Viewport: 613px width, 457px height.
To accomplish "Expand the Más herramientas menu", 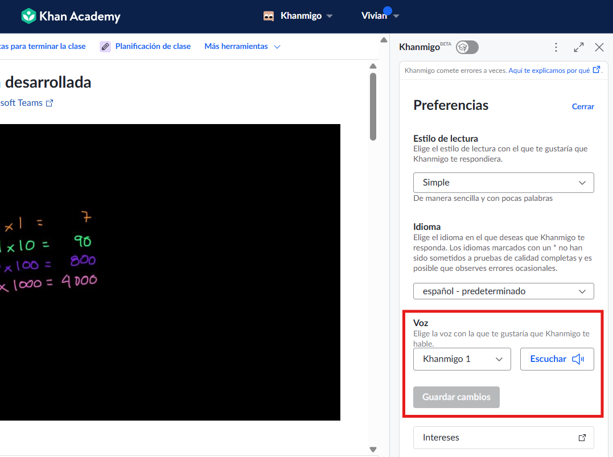I will click(x=242, y=47).
